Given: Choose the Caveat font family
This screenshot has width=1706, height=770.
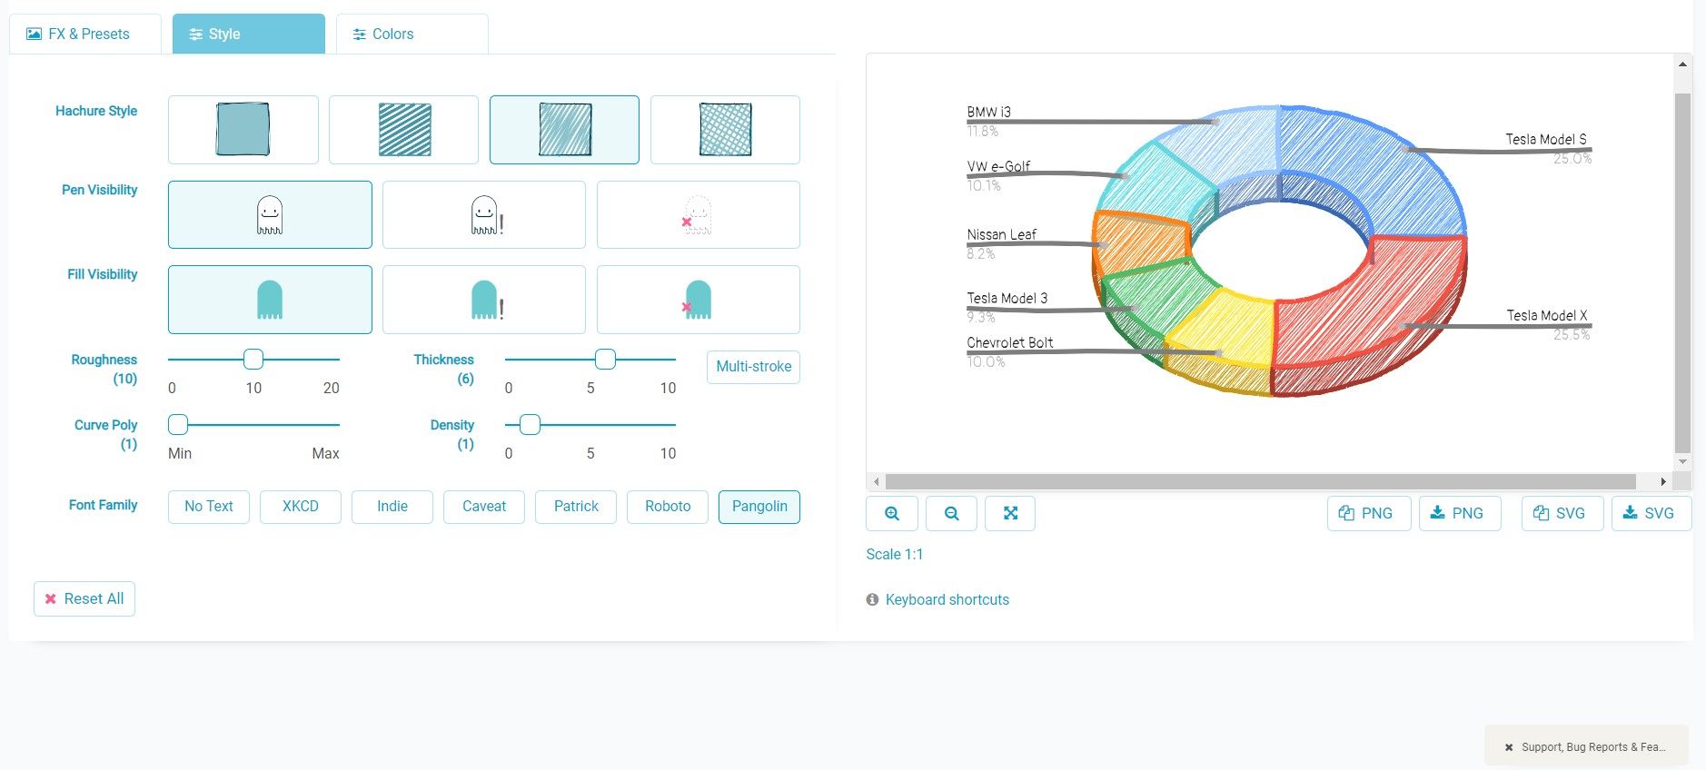Looking at the screenshot, I should (484, 507).
